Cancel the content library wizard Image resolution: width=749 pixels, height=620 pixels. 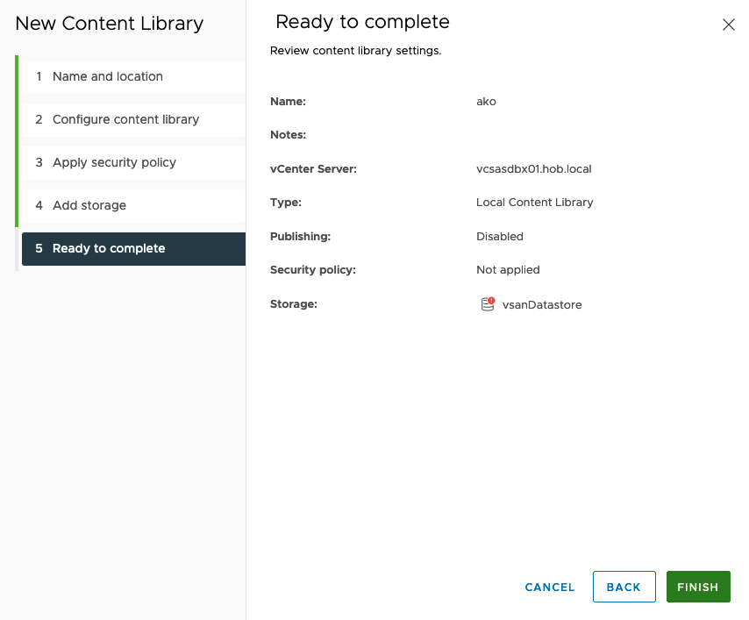[550, 587]
